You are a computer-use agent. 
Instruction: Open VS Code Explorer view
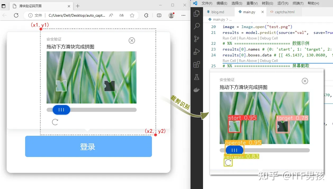[x=197, y=13]
